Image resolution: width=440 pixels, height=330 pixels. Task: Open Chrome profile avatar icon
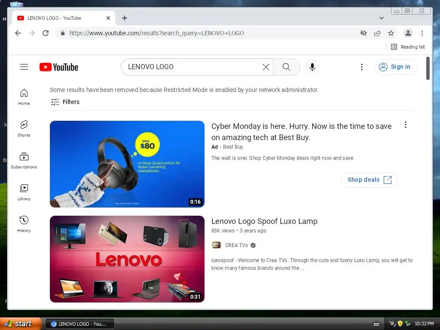point(408,33)
